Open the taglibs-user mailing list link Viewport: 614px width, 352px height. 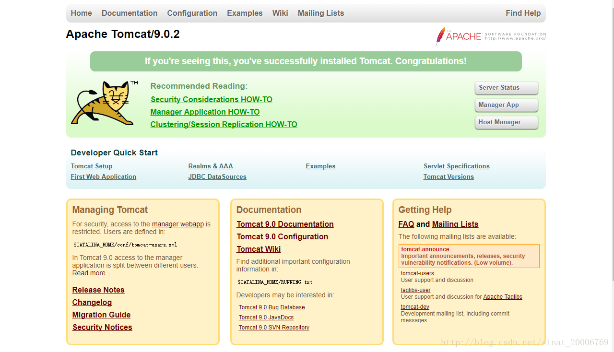(x=416, y=290)
